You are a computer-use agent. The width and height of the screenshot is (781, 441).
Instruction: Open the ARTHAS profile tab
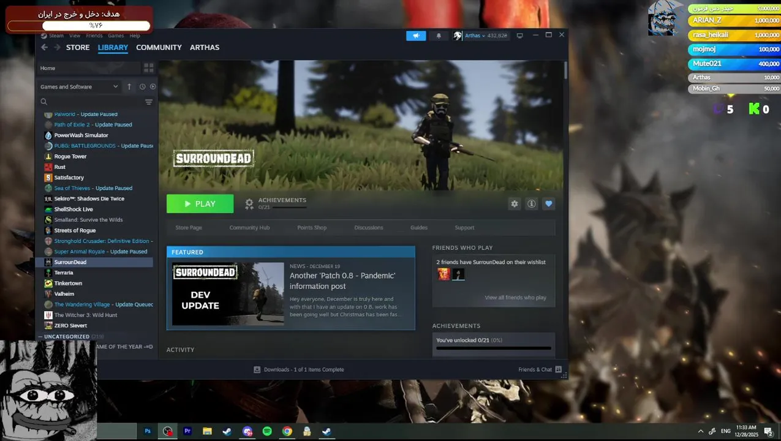(x=205, y=47)
